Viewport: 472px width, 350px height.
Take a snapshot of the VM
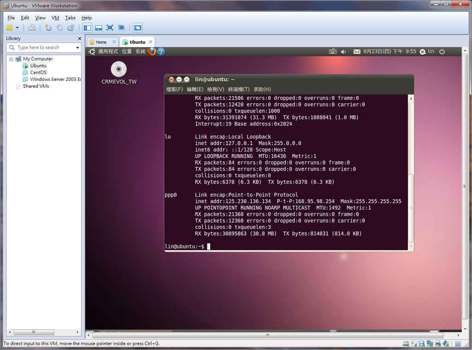point(48,28)
